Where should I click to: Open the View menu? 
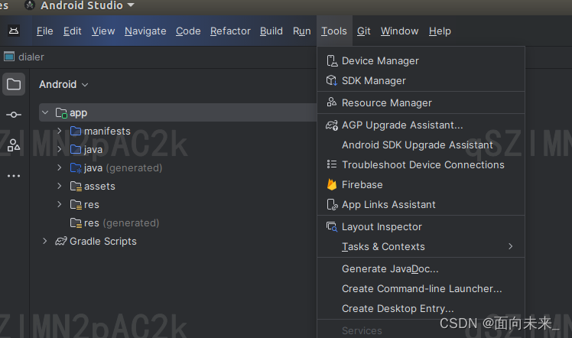[x=103, y=31]
